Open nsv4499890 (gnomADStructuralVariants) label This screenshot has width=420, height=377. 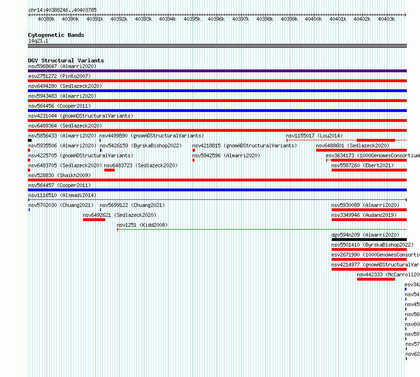coord(151,136)
